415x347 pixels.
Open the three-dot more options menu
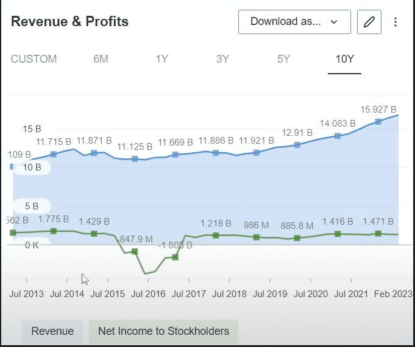point(395,22)
